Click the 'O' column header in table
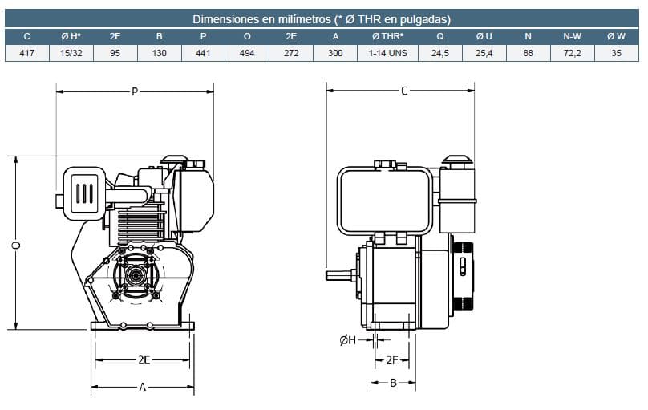 (x=247, y=36)
